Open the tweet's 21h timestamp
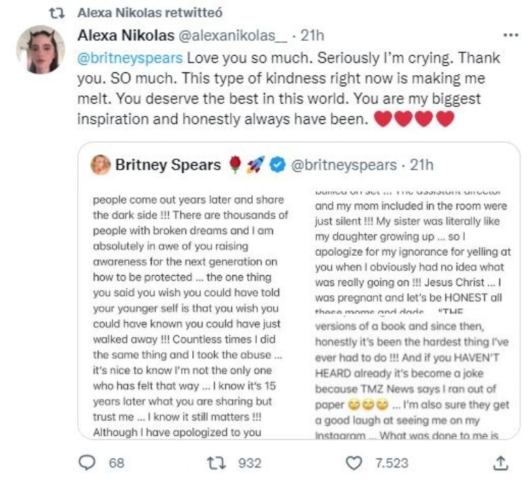The height and width of the screenshot is (482, 529). [313, 35]
